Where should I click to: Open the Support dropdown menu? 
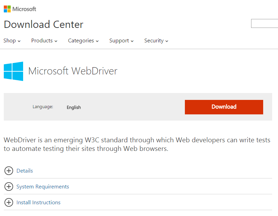pyautogui.click(x=121, y=41)
